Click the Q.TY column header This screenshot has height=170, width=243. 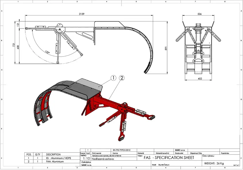click(38, 155)
